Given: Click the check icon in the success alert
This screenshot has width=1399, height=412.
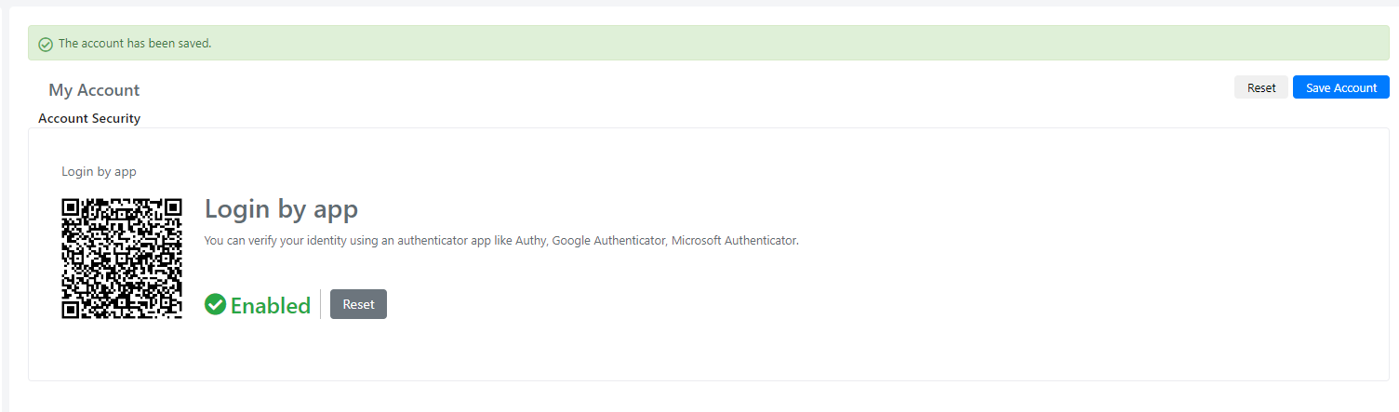Looking at the screenshot, I should tap(45, 44).
